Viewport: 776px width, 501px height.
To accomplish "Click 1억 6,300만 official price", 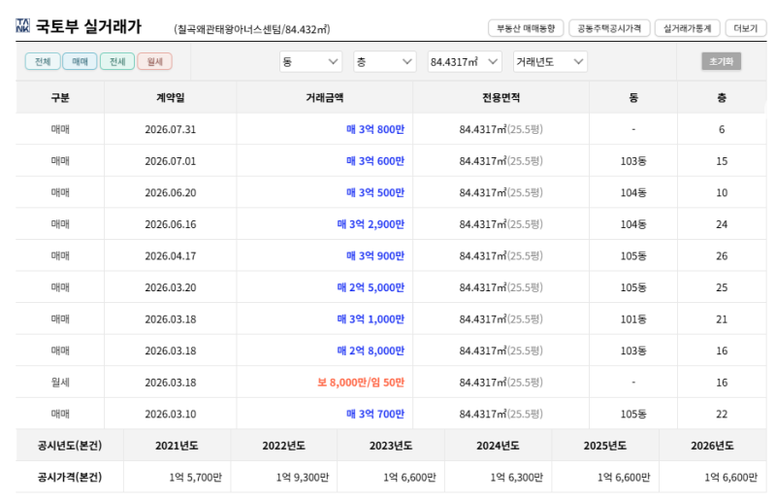I will coord(517,478).
